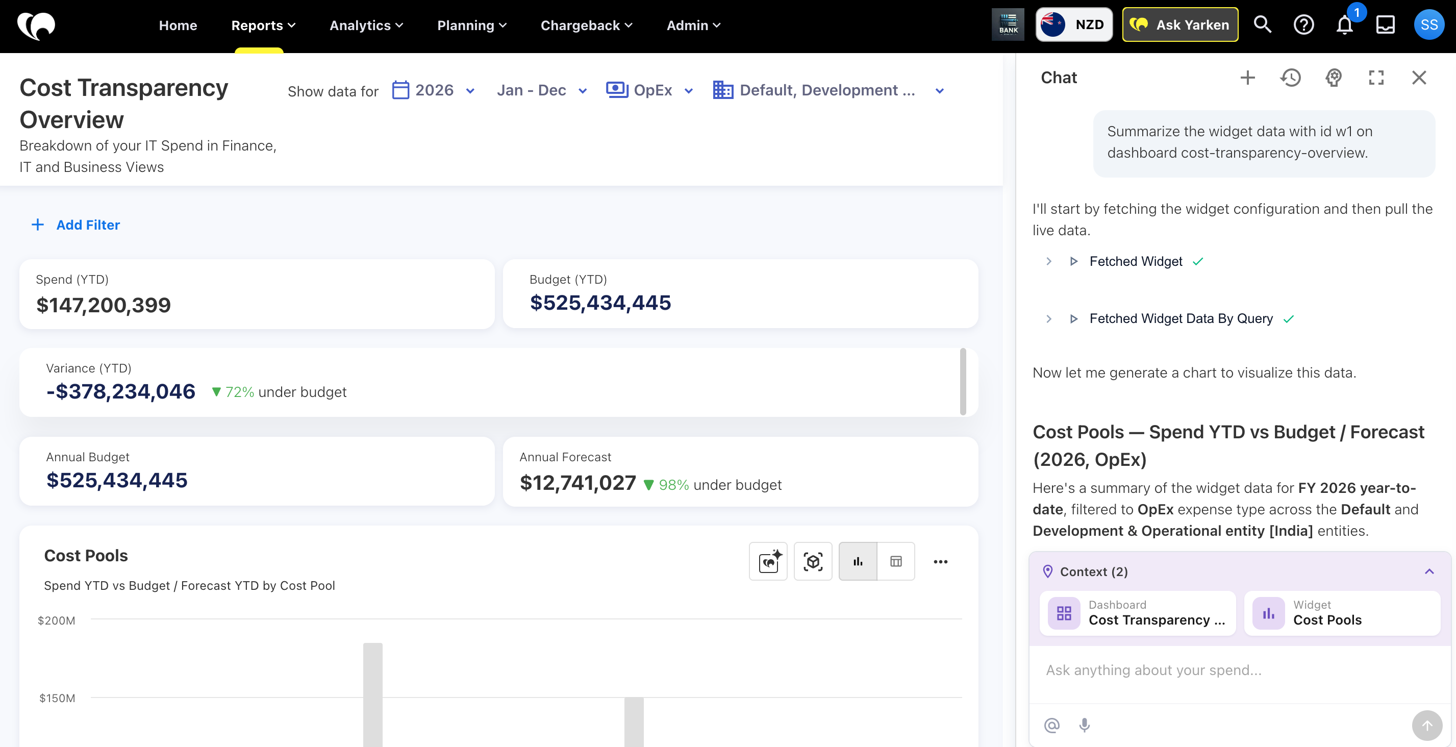This screenshot has width=1456, height=747.
Task: Open the bank tenant icon
Action: point(1008,25)
